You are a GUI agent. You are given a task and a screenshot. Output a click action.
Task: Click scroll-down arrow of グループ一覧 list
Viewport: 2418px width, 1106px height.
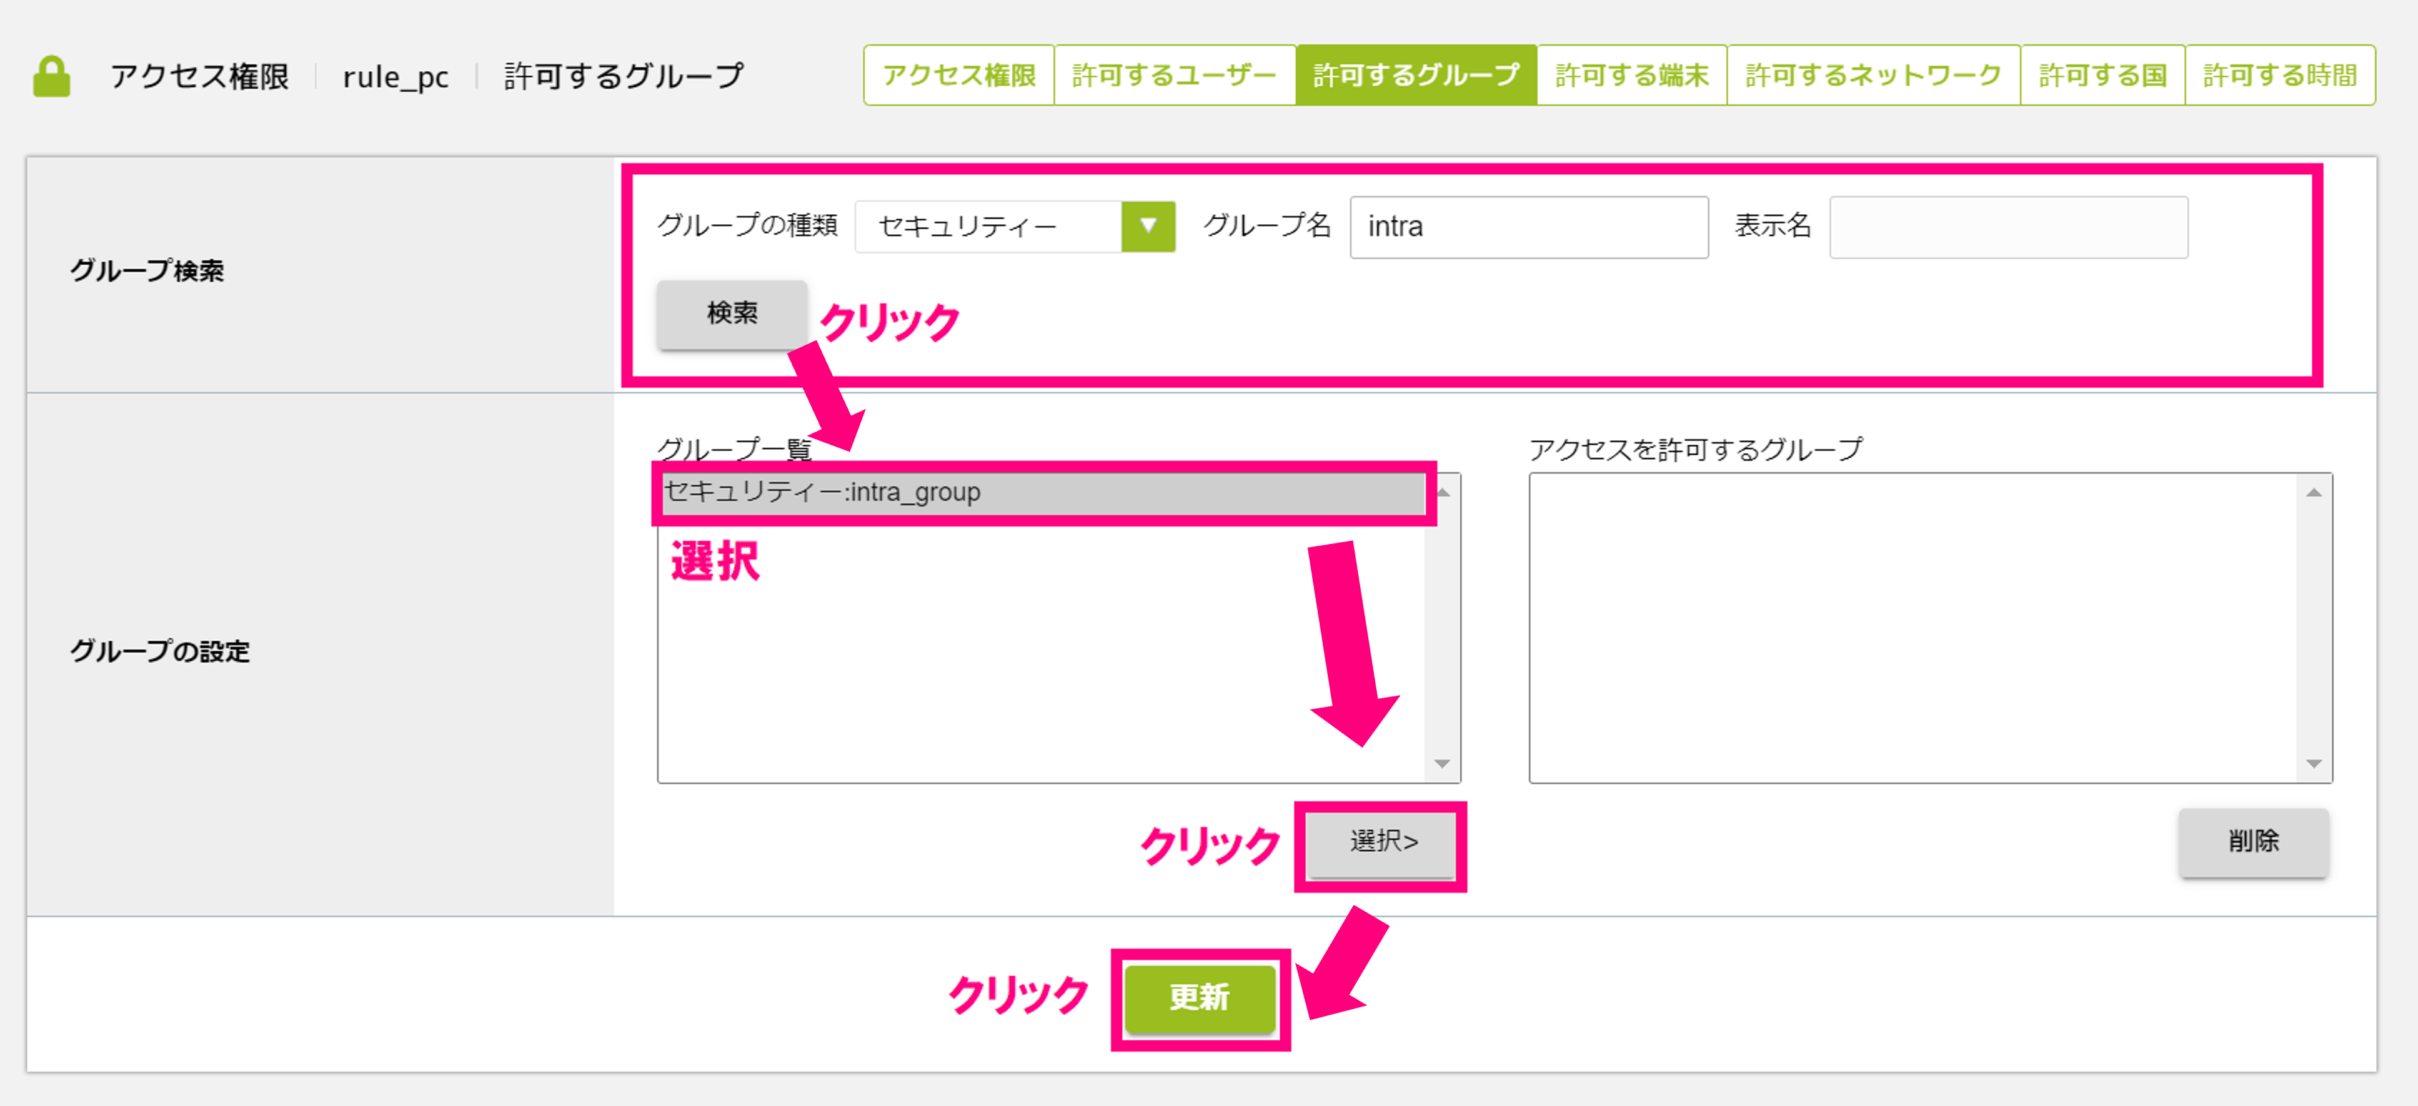coord(1443,764)
